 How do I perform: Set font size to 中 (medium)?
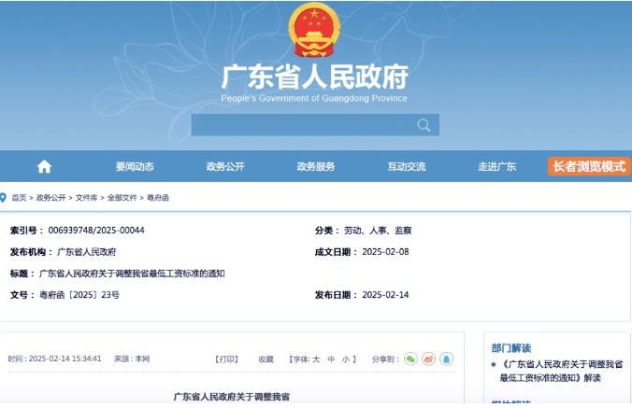tap(331, 359)
